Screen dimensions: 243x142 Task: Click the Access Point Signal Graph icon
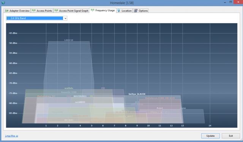(x=56, y=11)
